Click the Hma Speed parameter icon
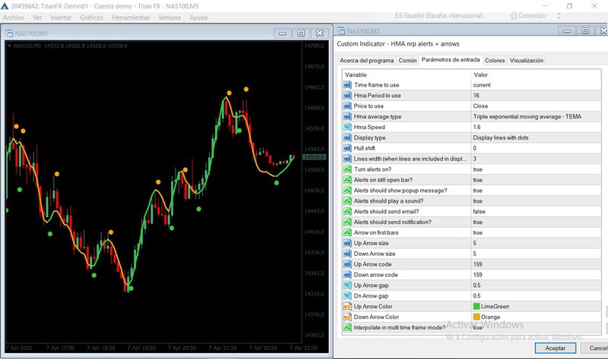This screenshot has width=608, height=359. (347, 127)
